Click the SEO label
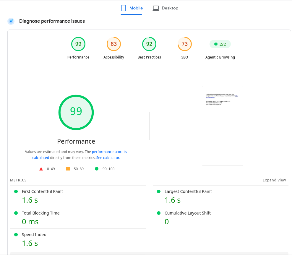The height and width of the screenshot is (255, 292). click(x=184, y=57)
